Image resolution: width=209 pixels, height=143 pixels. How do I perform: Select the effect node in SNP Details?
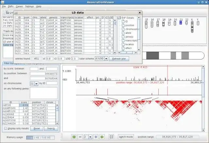127,48
